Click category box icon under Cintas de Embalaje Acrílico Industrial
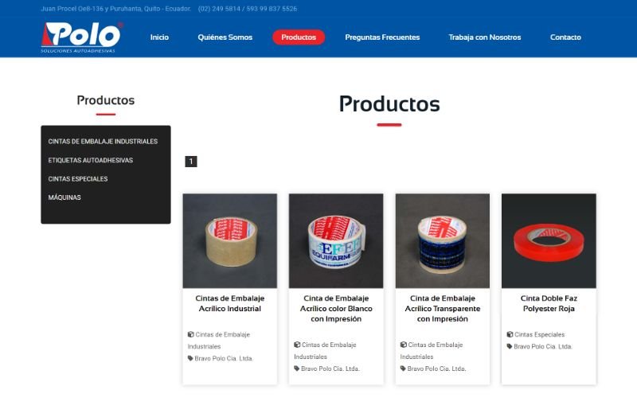The image size is (637, 398). [190, 334]
